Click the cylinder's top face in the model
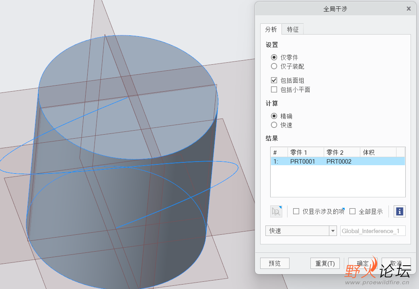Viewport: 419px width, 289px height. (x=128, y=98)
